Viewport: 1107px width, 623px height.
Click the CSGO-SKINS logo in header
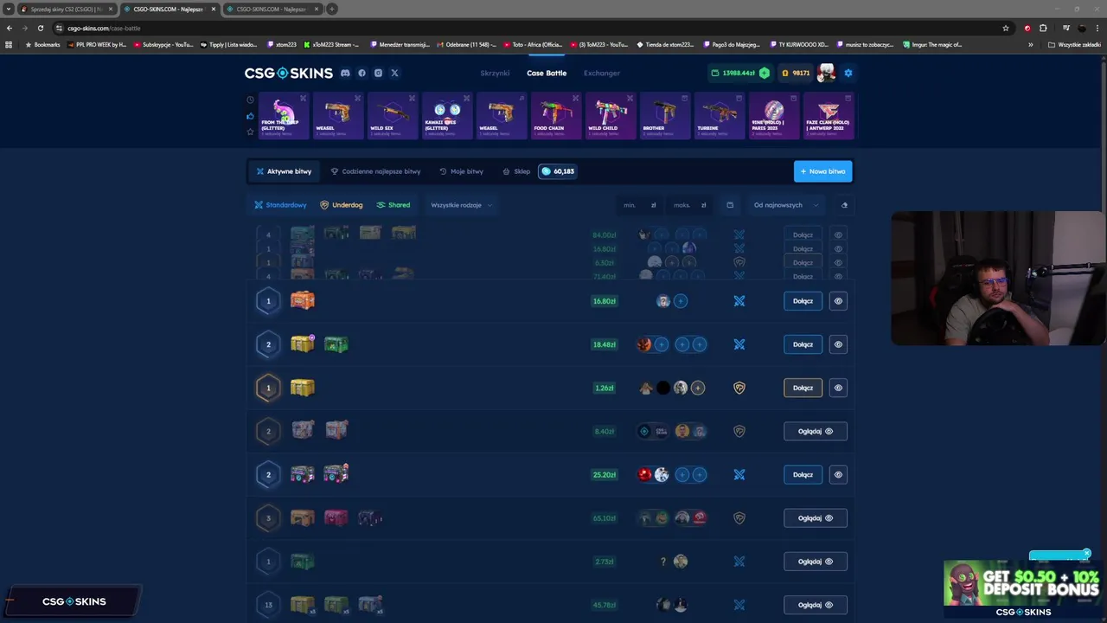click(289, 74)
